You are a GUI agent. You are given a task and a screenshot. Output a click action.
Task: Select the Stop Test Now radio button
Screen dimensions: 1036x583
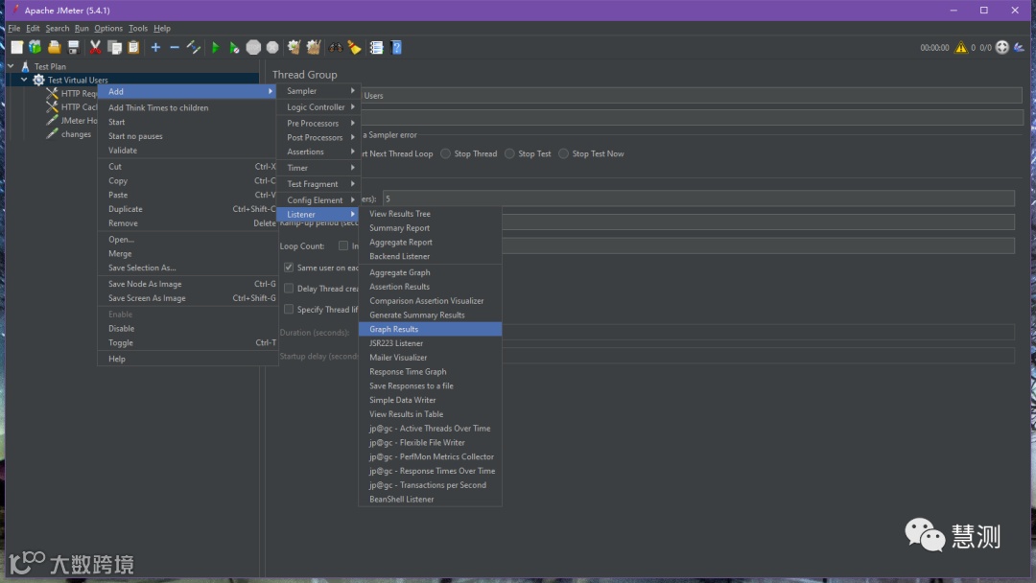[564, 153]
